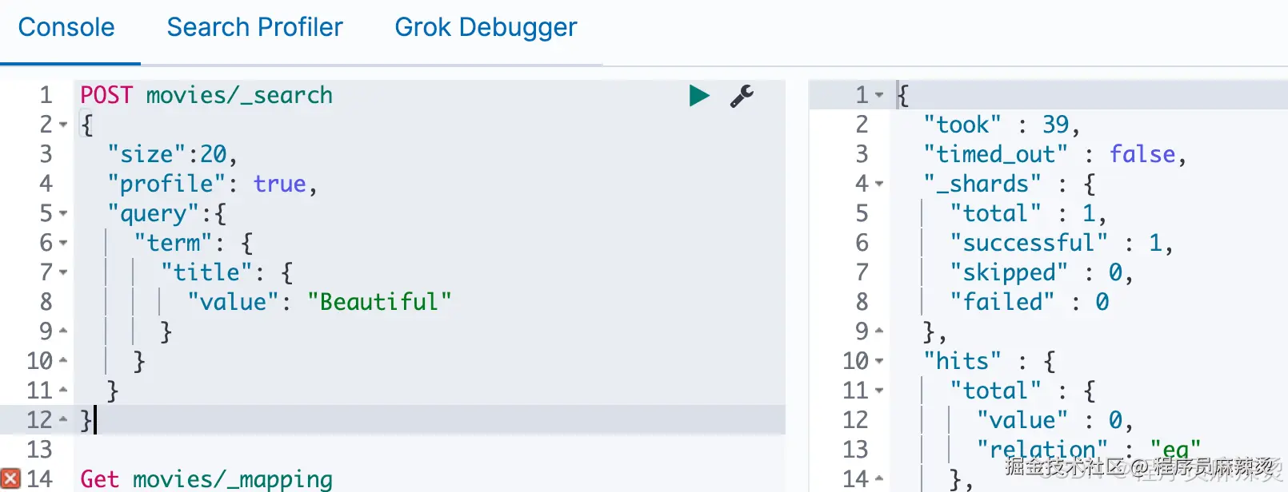The height and width of the screenshot is (492, 1288).
Task: Collapse the request body fold arrow on line 2
Action: pos(63,125)
